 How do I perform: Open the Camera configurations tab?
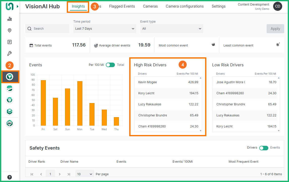coord(184,6)
